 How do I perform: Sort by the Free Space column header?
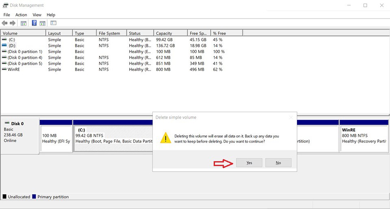coord(198,33)
